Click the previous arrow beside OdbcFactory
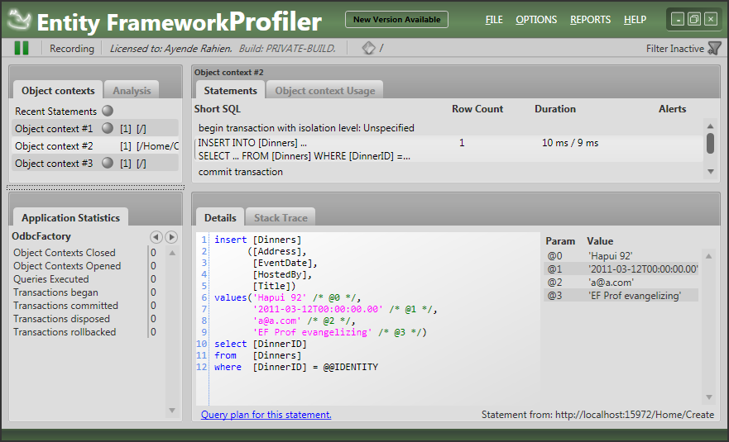Screen dimensions: 729x442 (x=156, y=237)
